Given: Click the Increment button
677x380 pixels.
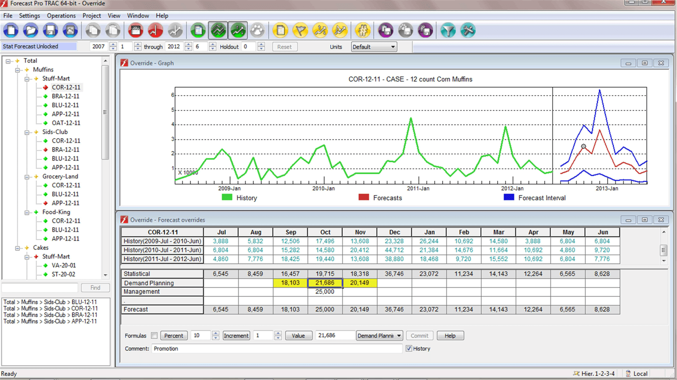Looking at the screenshot, I should coord(236,336).
